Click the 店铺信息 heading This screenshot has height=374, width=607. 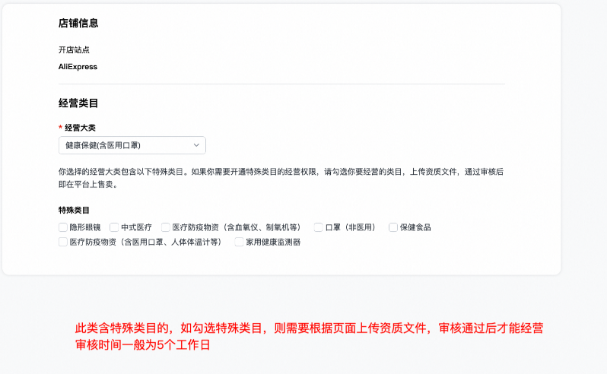tap(78, 24)
